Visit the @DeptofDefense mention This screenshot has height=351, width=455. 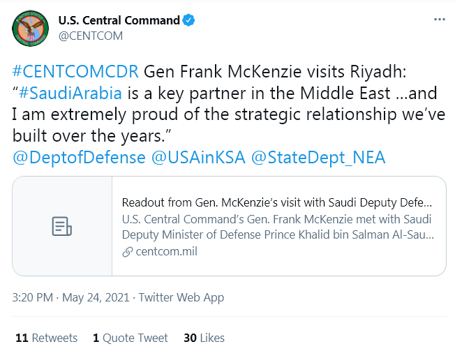tap(79, 158)
